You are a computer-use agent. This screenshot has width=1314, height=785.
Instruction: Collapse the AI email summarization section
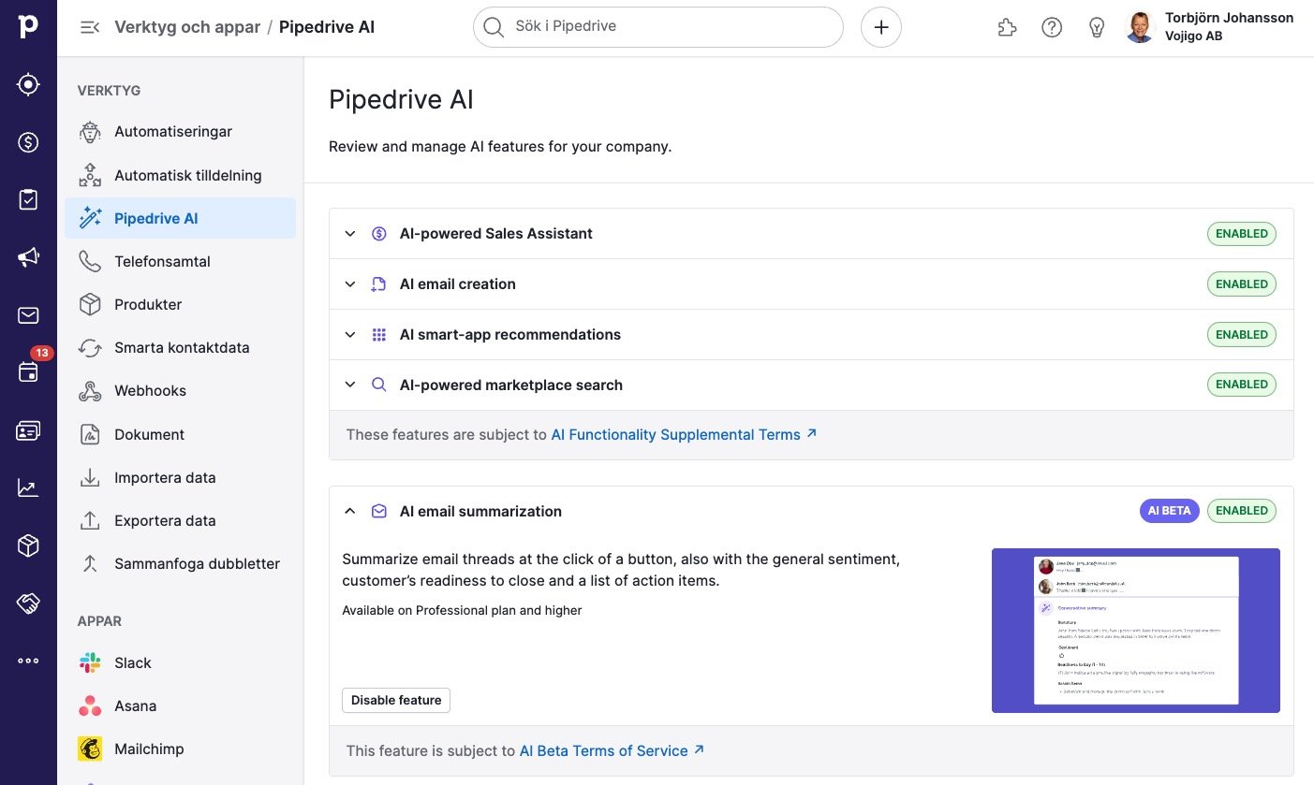click(x=350, y=511)
